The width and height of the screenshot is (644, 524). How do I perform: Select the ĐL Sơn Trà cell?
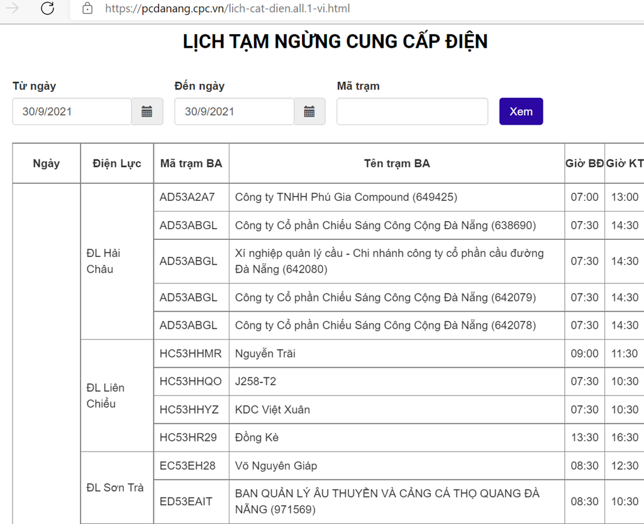coord(117,488)
